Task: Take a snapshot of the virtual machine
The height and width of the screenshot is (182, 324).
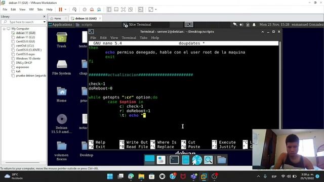Action: tap(85, 10)
